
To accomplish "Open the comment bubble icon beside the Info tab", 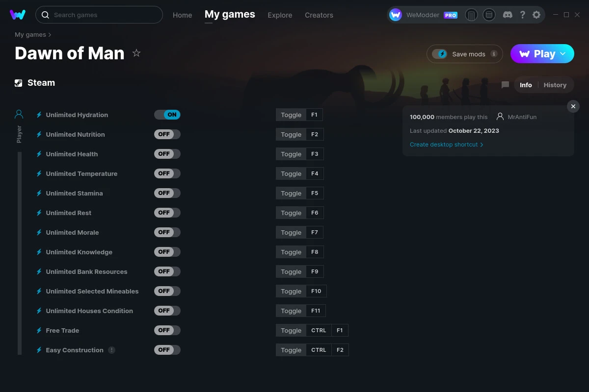I will tap(505, 85).
